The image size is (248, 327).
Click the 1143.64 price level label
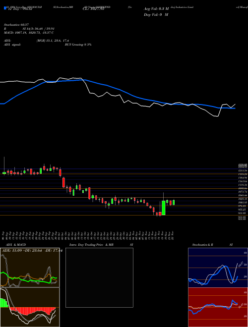click(243, 181)
